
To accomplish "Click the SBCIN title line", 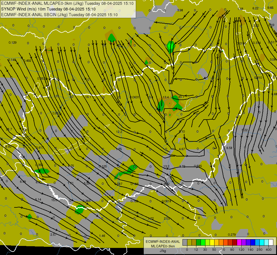I will pos(59,15).
